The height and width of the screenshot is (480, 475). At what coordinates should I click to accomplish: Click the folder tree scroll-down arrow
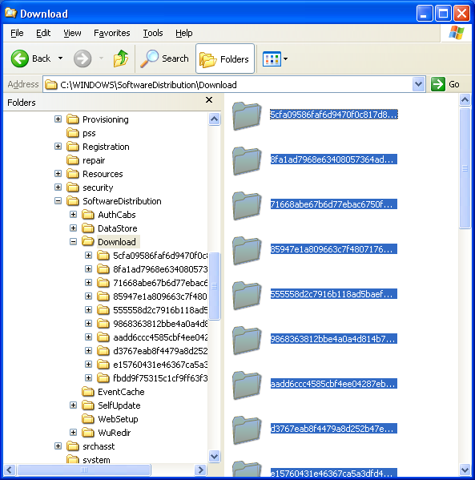214,457
